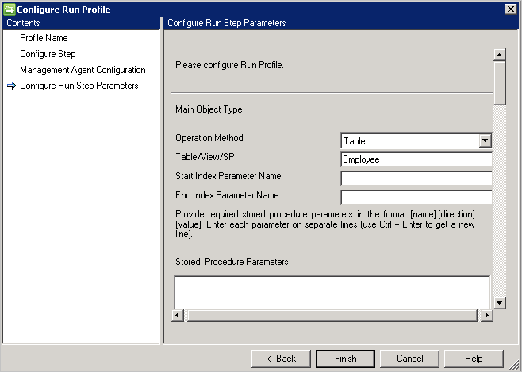Close the Configure Run Profile dialog

click(x=510, y=9)
